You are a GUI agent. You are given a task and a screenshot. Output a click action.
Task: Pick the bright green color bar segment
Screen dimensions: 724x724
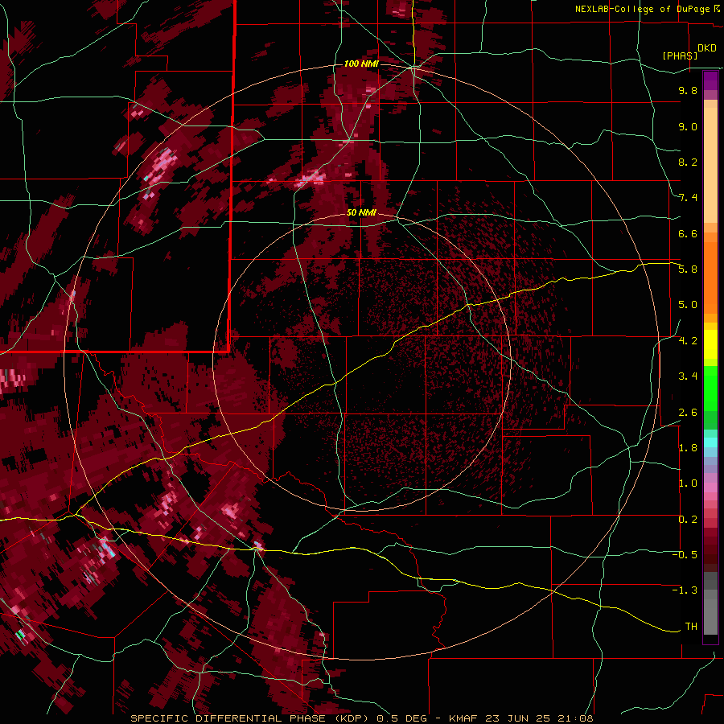click(710, 389)
